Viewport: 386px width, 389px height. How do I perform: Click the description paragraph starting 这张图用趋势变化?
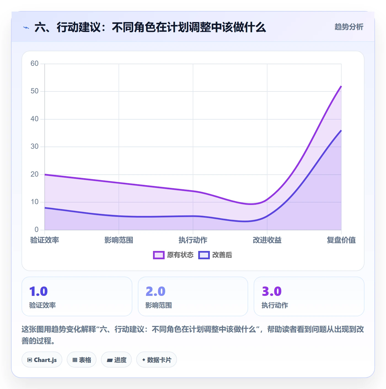pyautogui.click(x=193, y=335)
